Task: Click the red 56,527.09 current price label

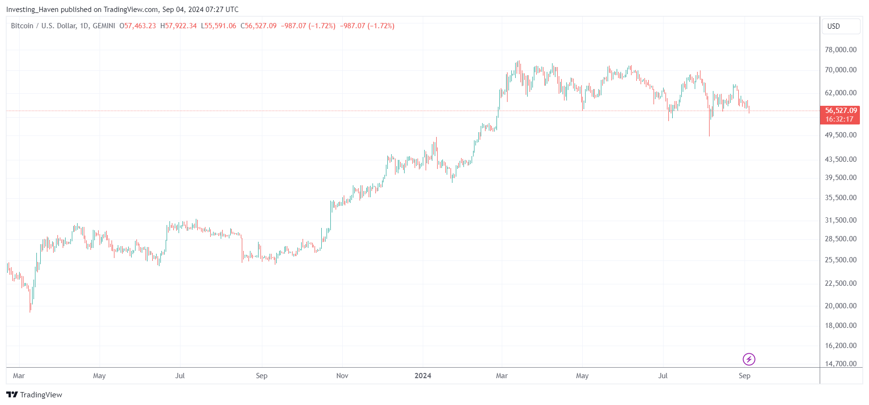Action: tap(841, 111)
